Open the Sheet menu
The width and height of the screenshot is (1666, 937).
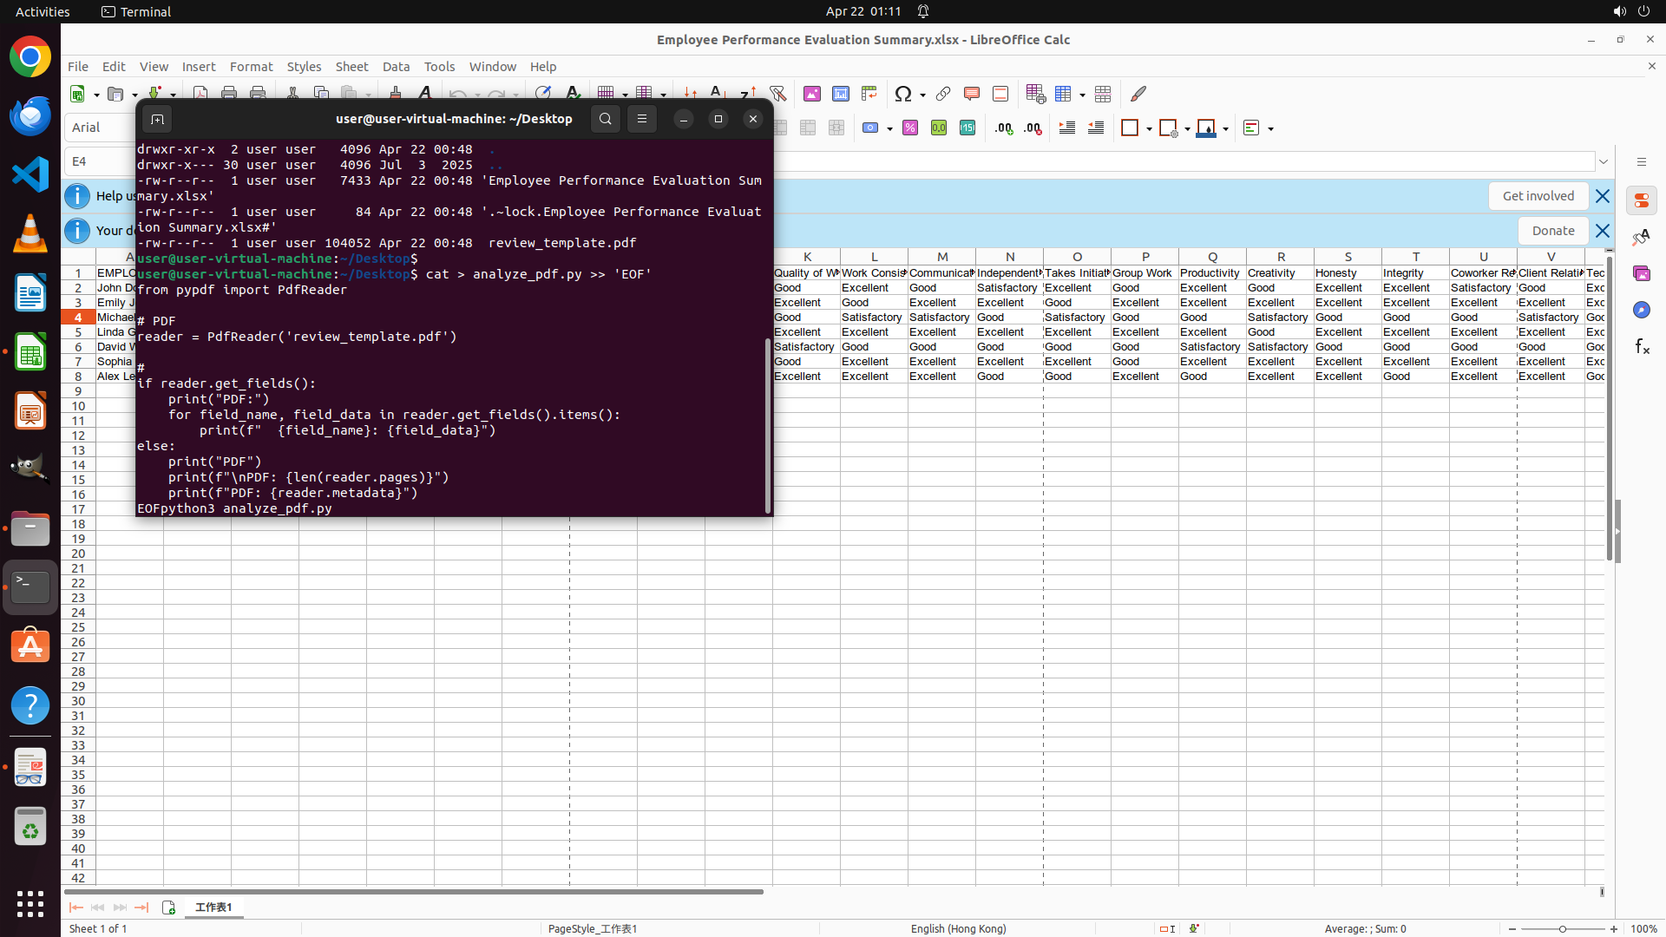351,67
